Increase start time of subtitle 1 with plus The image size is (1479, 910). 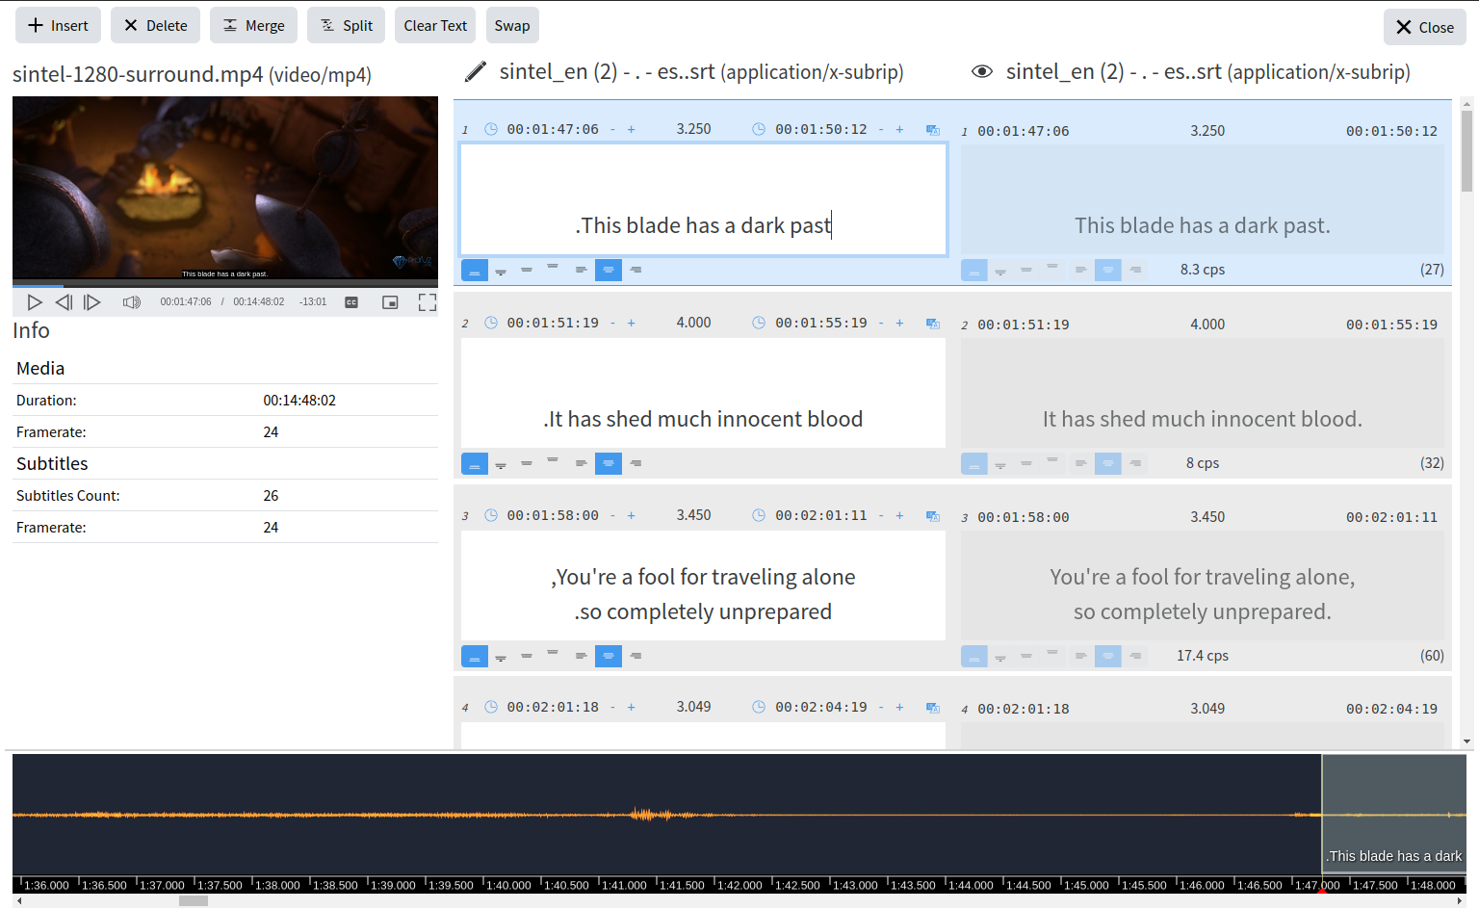click(632, 130)
